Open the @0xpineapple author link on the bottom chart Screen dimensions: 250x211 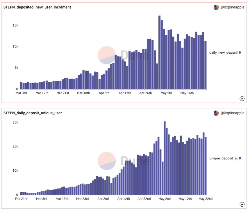232,113
